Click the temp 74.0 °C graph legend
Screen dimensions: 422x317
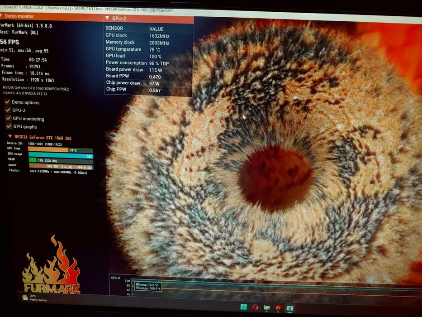tap(147, 285)
